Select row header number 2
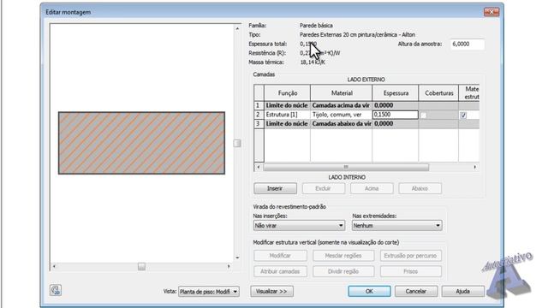Screen dimensions: 548x308 [x=259, y=115]
